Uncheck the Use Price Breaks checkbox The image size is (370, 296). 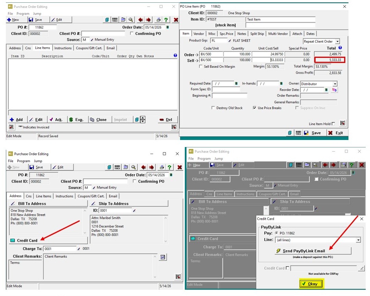[254, 108]
